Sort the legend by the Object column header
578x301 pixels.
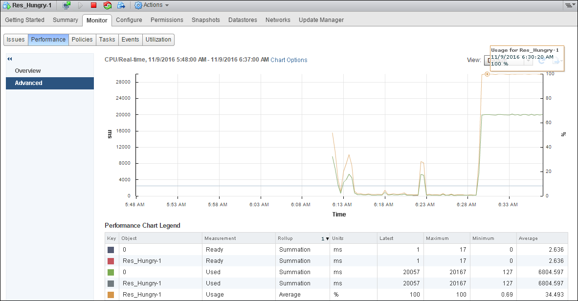tap(160, 238)
